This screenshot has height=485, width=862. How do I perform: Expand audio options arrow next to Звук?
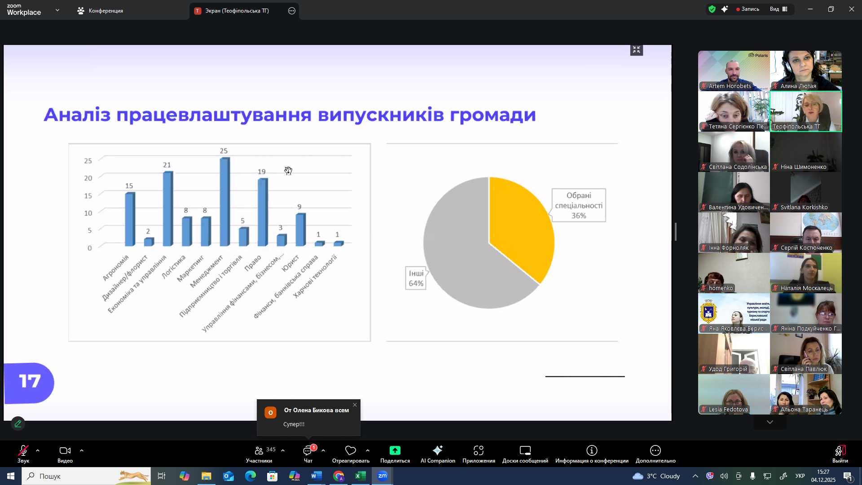pos(38,450)
